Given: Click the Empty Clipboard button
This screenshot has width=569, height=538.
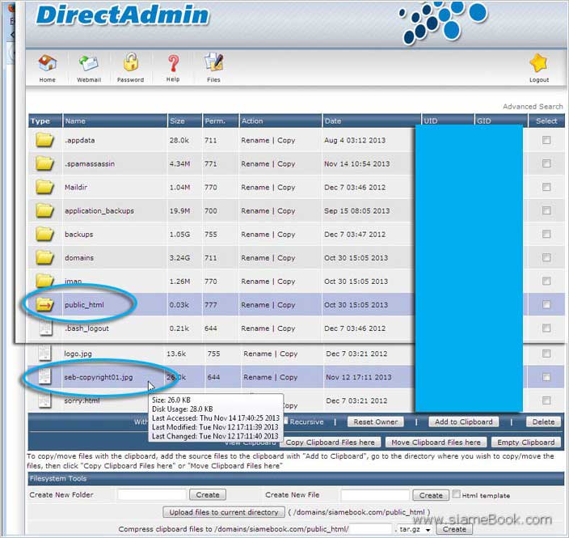Looking at the screenshot, I should tap(526, 442).
